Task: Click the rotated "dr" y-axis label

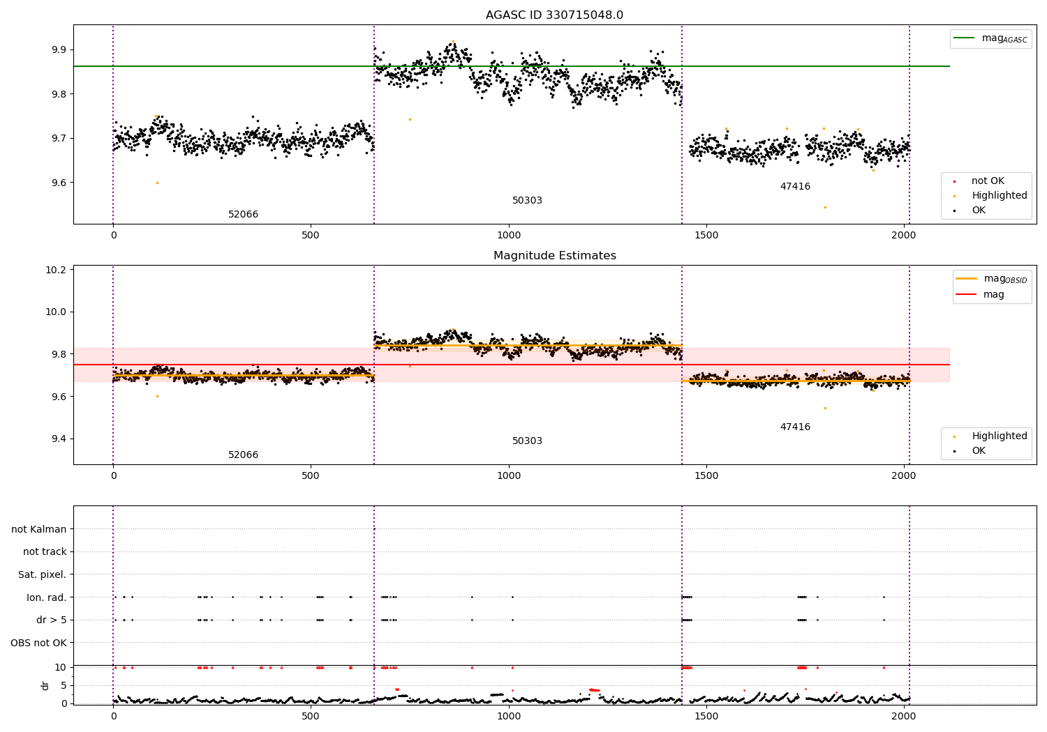Action: 45,685
